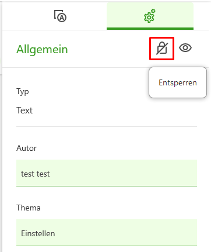Click the red-highlighted unlock button
The height and width of the screenshot is (252, 211).
point(161,49)
